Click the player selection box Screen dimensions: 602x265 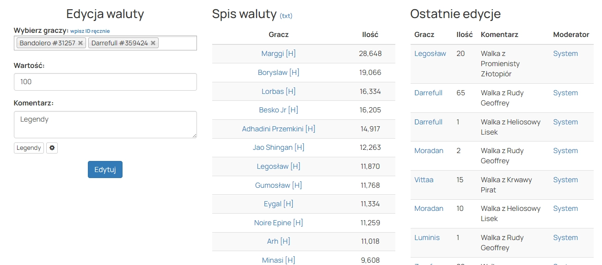pos(177,43)
